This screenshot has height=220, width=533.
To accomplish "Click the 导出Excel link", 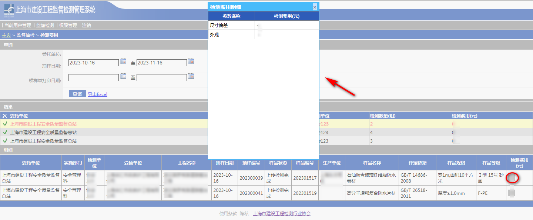I will tap(97, 94).
